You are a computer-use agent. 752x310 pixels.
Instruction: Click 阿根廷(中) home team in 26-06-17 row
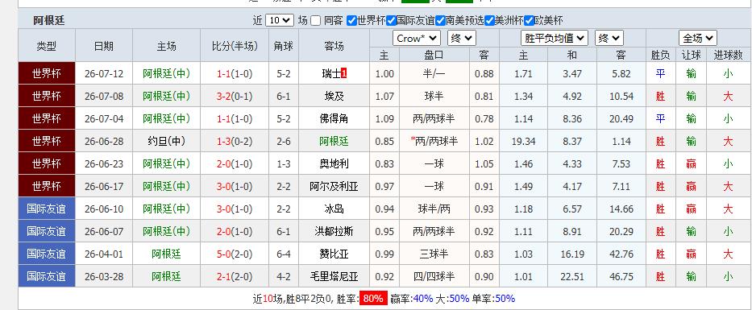pyautogui.click(x=166, y=186)
